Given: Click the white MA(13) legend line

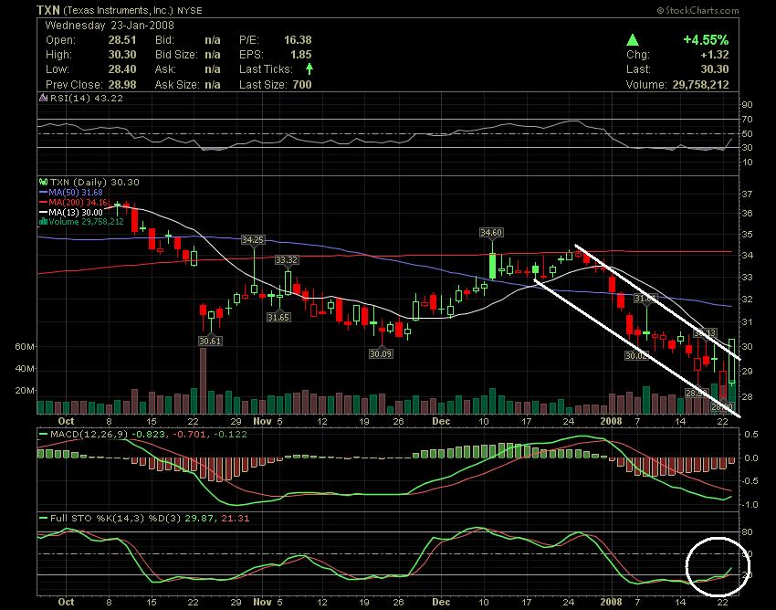Looking at the screenshot, I should pyautogui.click(x=44, y=213).
